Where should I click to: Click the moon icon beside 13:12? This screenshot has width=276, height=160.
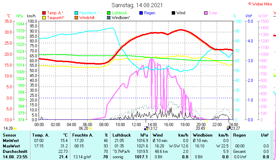pos(146,128)
